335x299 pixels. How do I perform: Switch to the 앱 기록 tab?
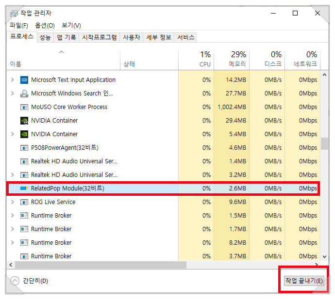pyautogui.click(x=67, y=37)
